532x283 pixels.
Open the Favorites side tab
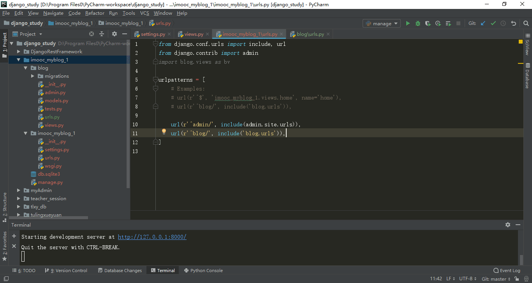coord(4,246)
